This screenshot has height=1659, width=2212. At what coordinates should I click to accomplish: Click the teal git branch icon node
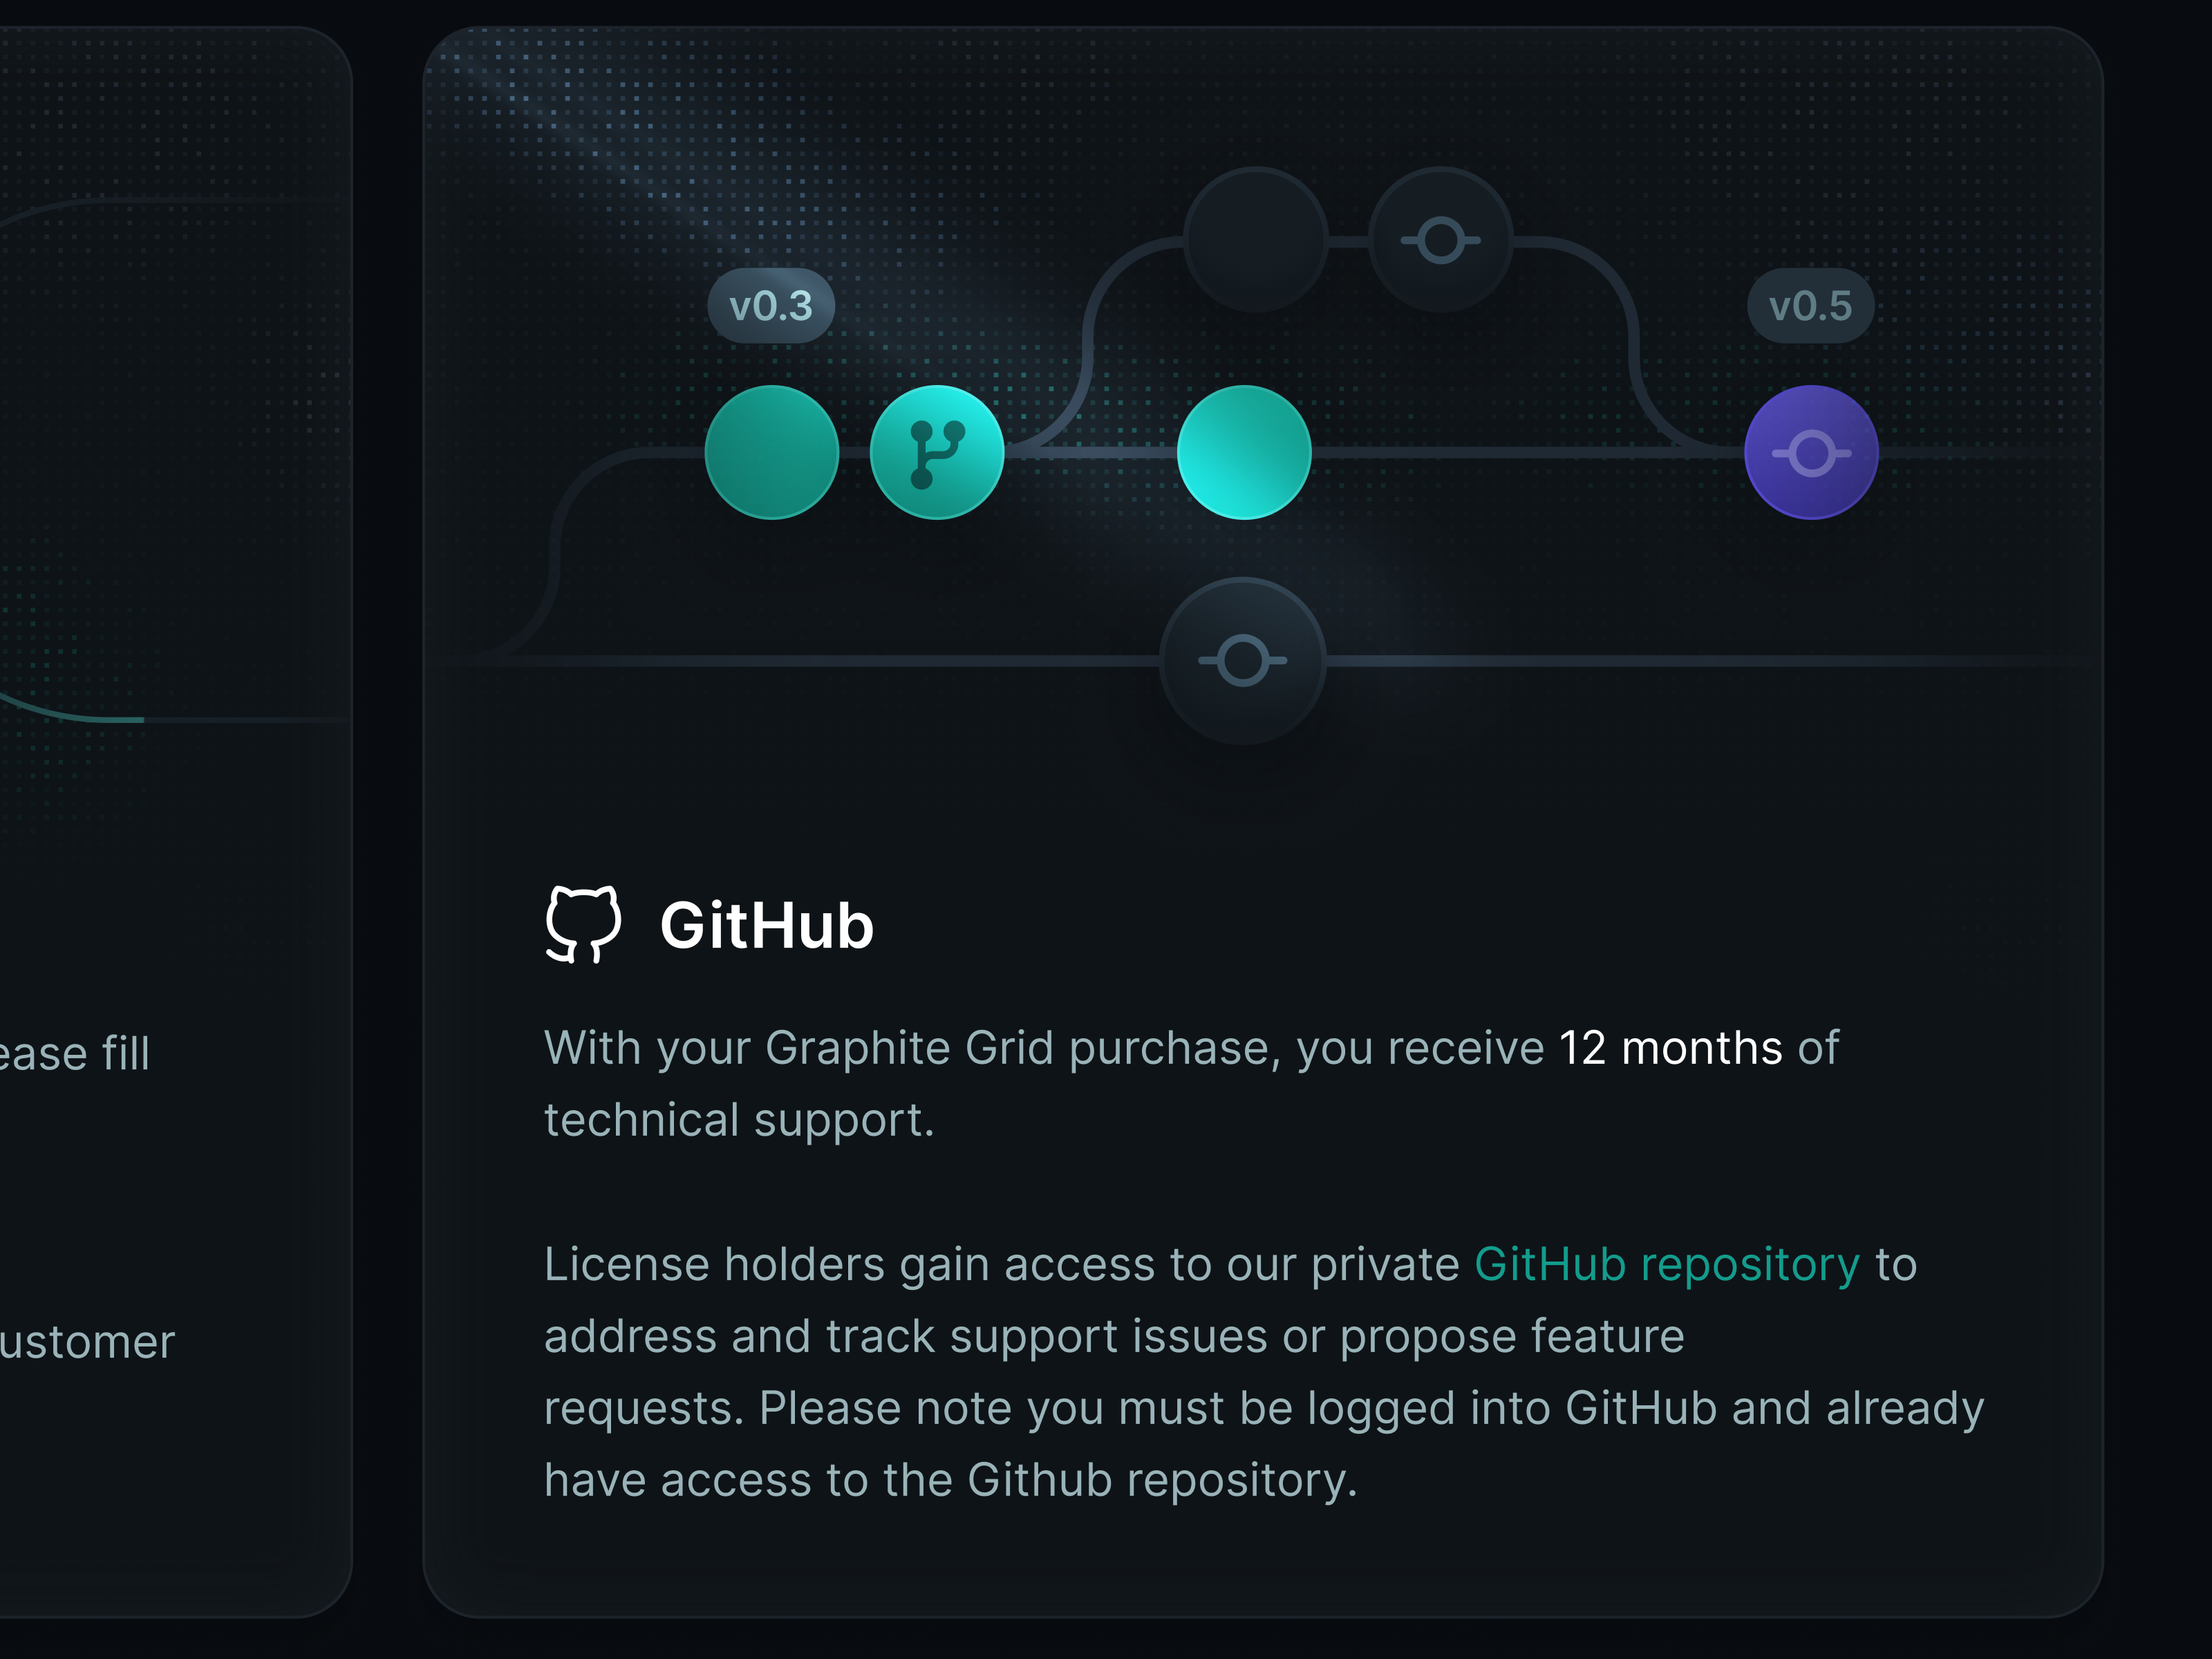pos(937,453)
